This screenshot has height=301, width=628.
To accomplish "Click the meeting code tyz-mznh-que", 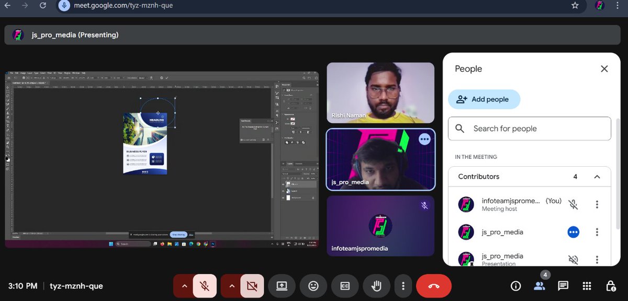I will click(x=76, y=286).
